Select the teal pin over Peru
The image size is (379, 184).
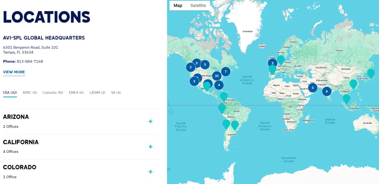pyautogui.click(x=222, y=108)
